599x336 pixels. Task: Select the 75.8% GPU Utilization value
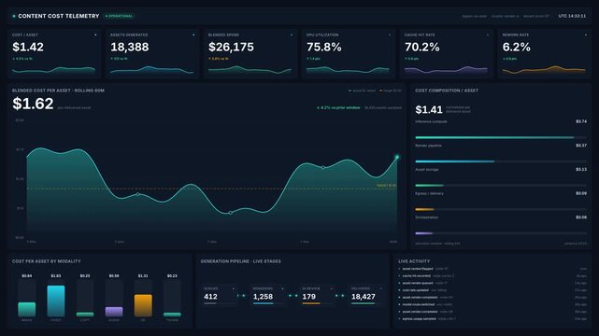[324, 47]
